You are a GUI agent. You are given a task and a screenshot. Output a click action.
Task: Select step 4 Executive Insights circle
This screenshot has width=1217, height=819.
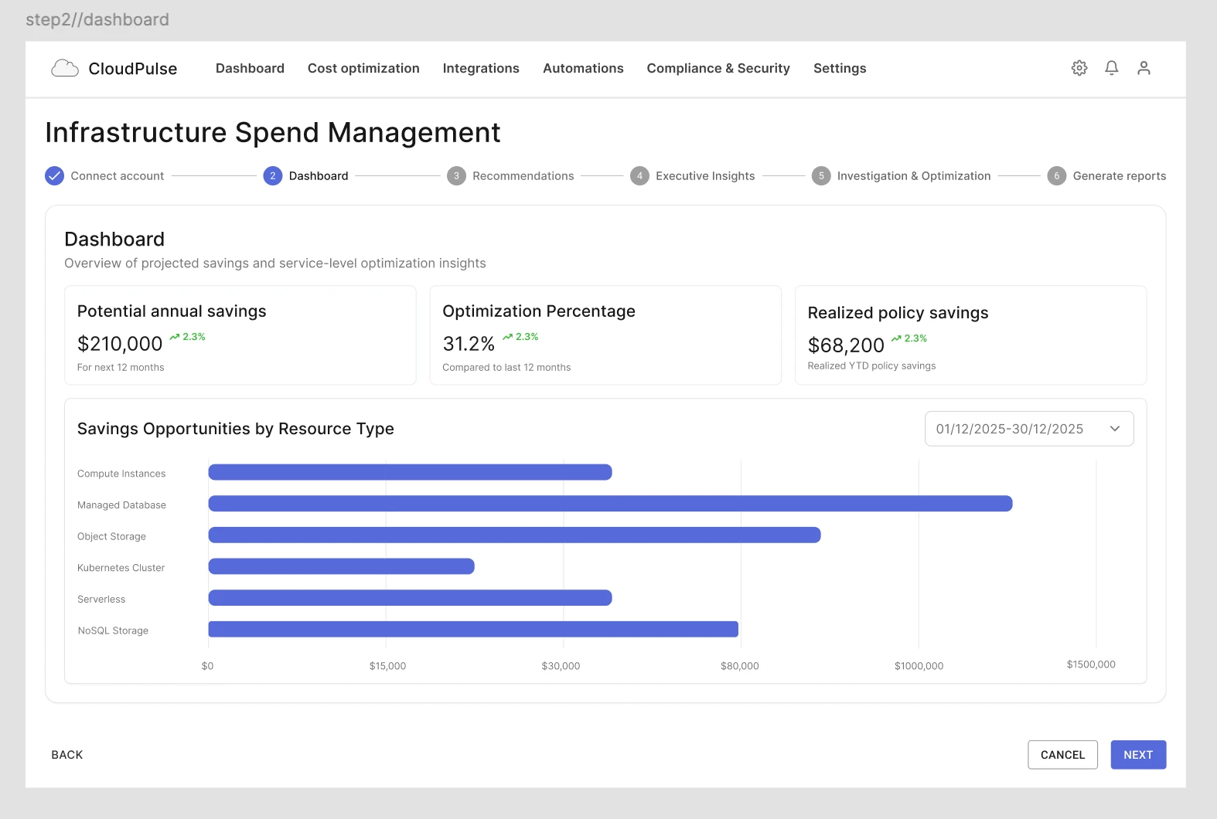[639, 176]
